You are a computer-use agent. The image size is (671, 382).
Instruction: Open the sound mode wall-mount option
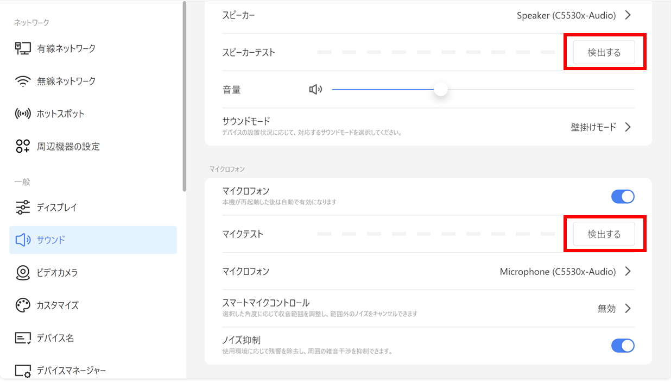pyautogui.click(x=628, y=127)
